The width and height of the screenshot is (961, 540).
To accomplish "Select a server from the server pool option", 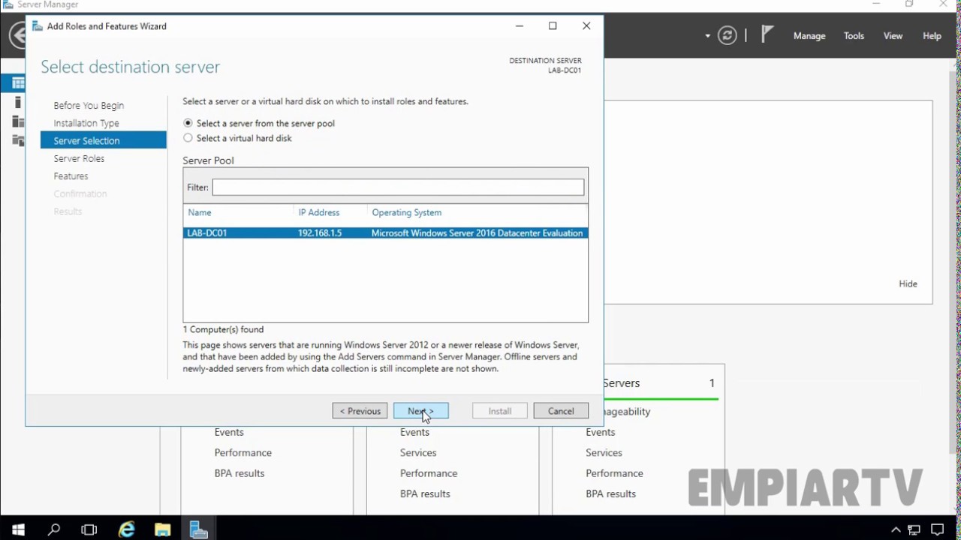I will tap(188, 123).
